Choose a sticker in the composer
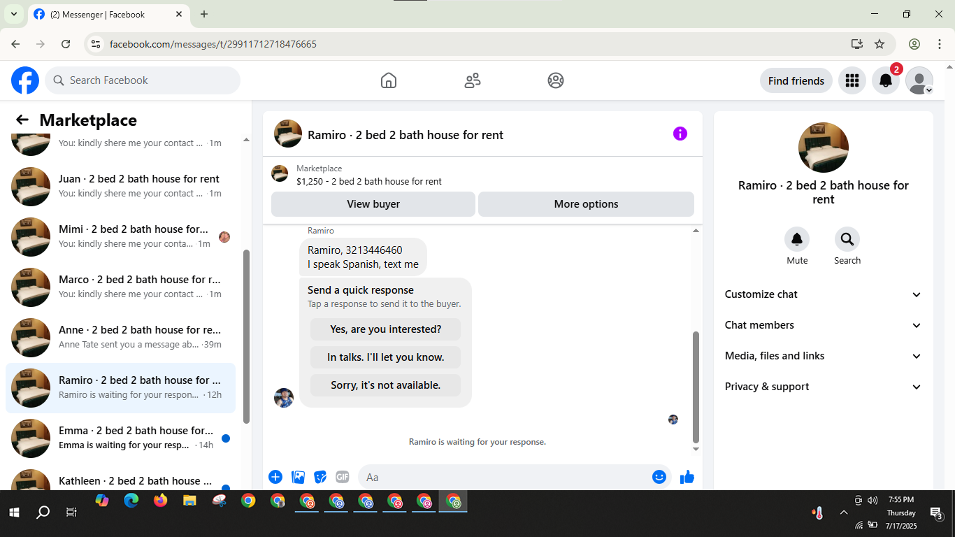The image size is (955, 537). pyautogui.click(x=320, y=477)
